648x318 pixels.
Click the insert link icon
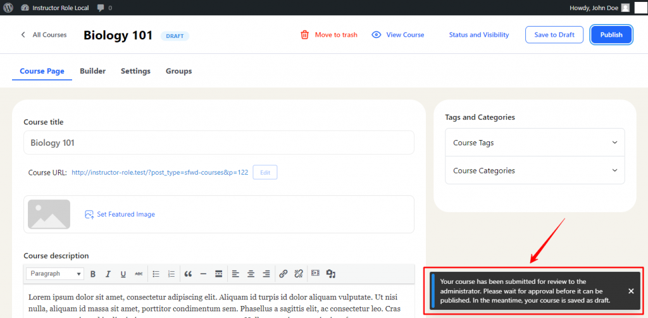283,274
